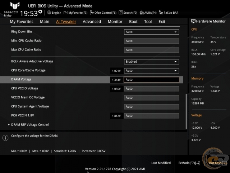Open the Monitor tab
Screen dimensions: 230x173
115,22
